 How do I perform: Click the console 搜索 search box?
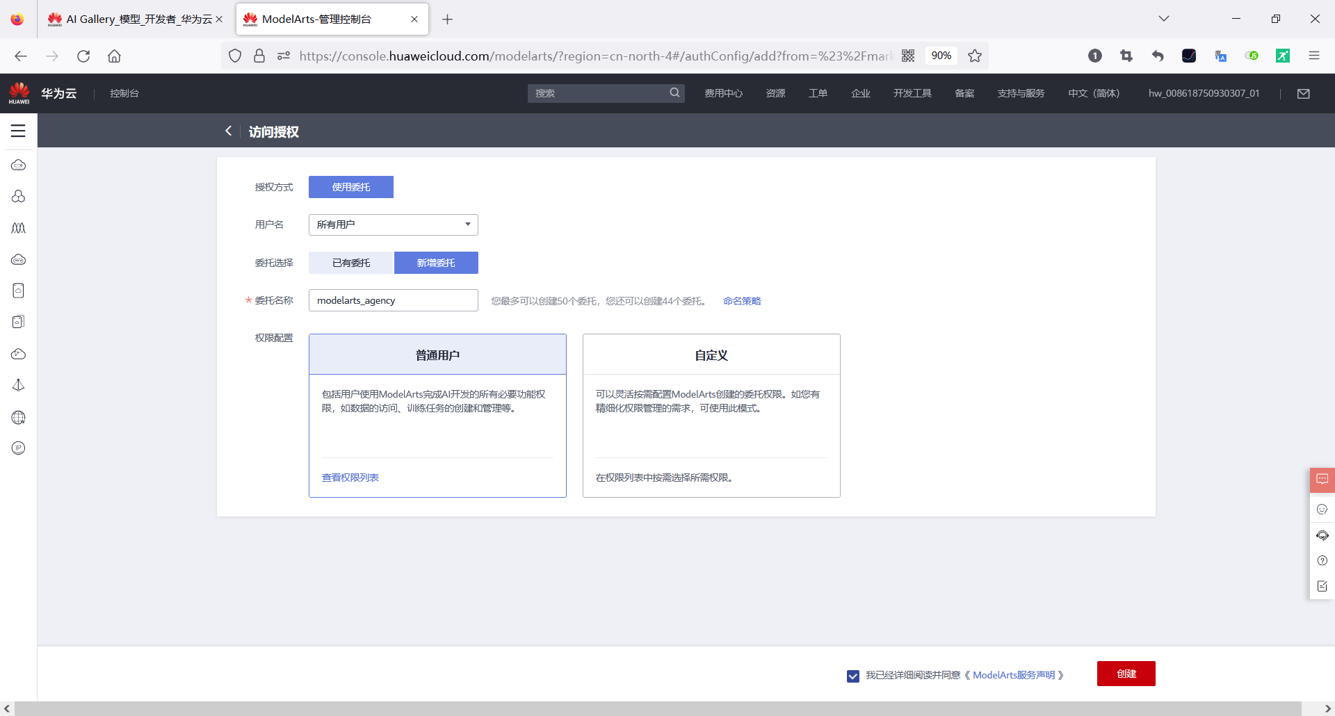click(x=598, y=93)
